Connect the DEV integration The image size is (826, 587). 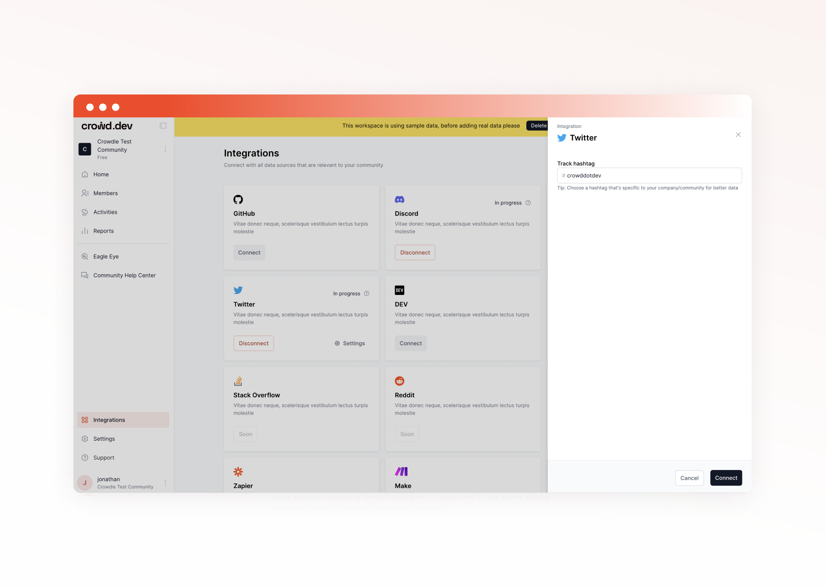[x=411, y=343]
